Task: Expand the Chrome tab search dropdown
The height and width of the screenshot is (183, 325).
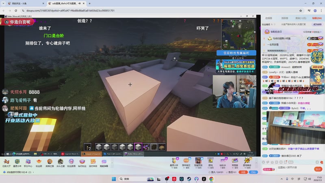Action: coord(3,4)
